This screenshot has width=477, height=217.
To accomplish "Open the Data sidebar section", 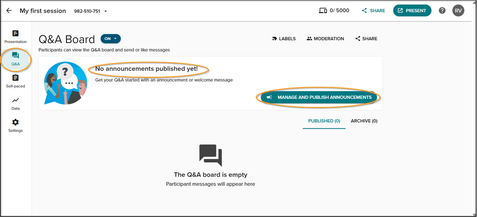I will point(16,103).
